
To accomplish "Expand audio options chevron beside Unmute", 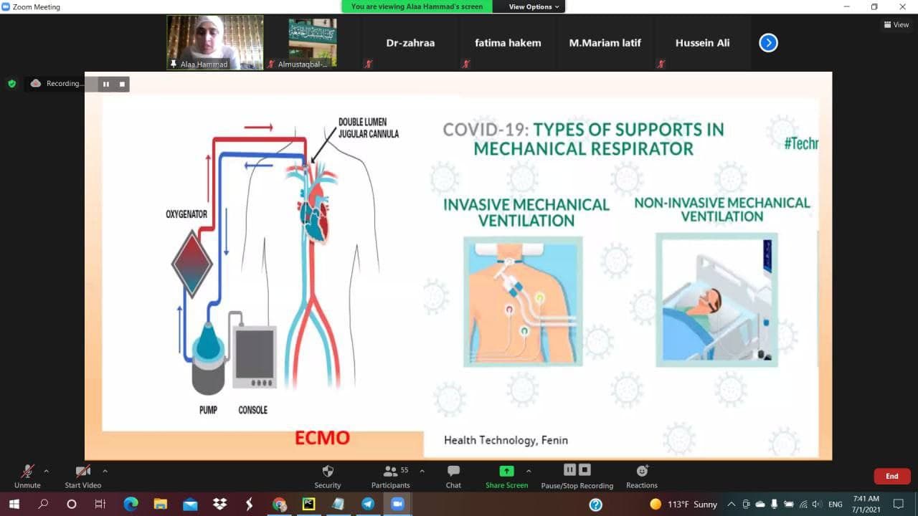I will point(47,471).
